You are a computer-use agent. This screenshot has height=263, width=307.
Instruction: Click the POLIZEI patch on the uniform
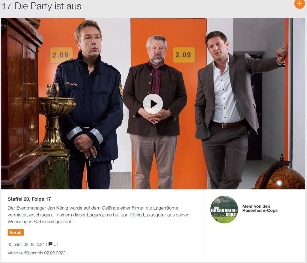point(71,84)
